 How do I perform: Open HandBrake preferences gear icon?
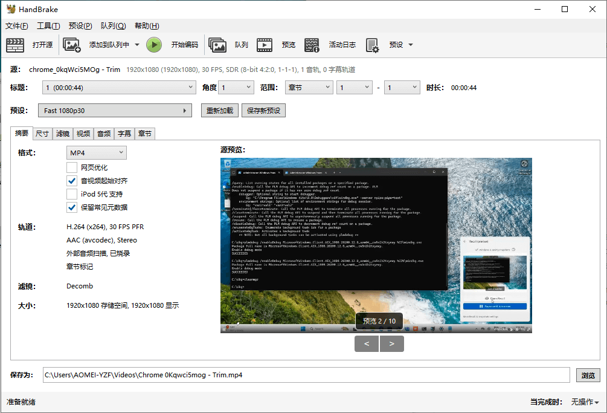373,45
